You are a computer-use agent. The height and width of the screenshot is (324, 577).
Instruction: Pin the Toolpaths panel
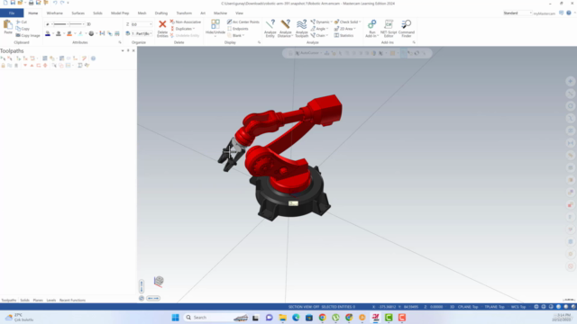pyautogui.click(x=128, y=50)
